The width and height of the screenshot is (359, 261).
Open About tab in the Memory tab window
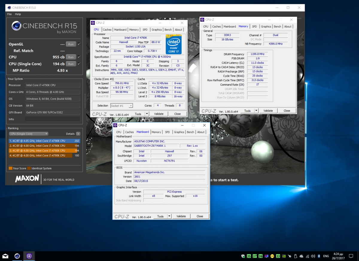point(288,26)
